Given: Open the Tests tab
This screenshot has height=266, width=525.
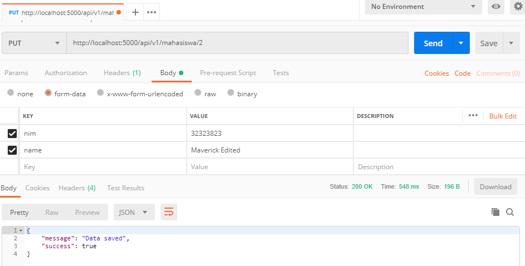Looking at the screenshot, I should (x=280, y=73).
